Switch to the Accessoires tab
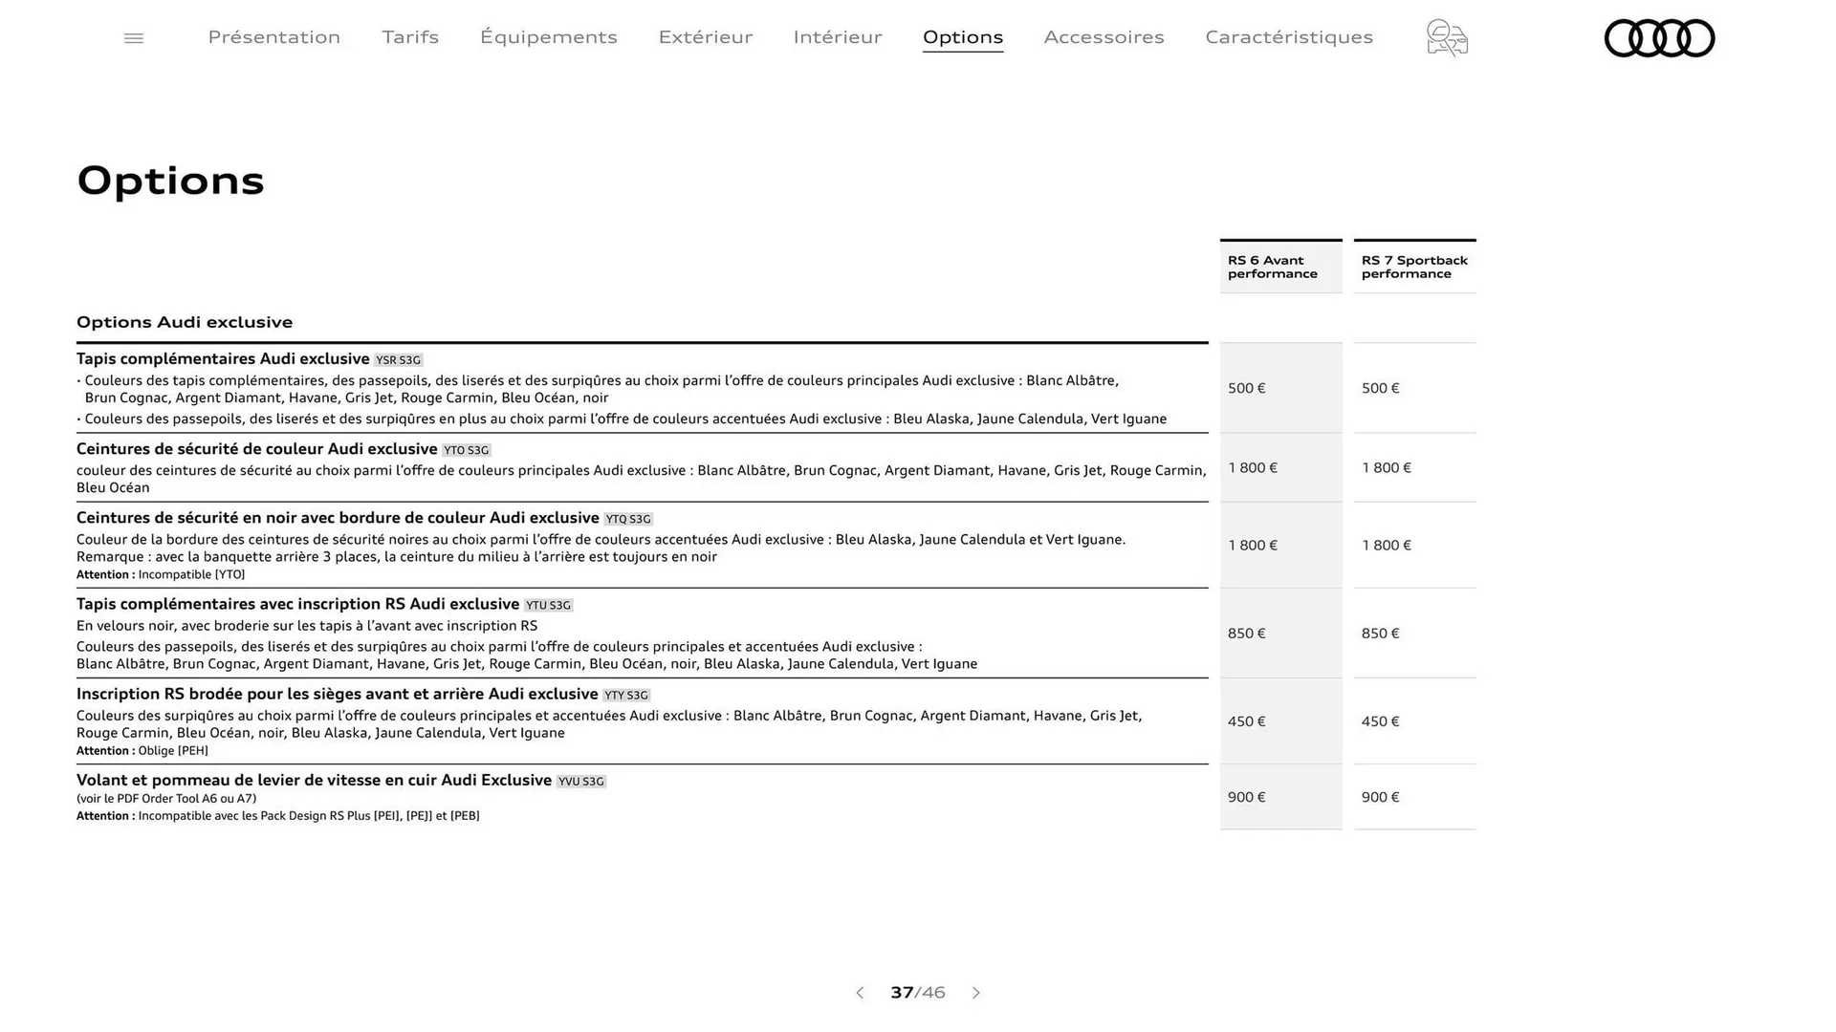Viewport: 1836px width, 1032px height. (1104, 37)
